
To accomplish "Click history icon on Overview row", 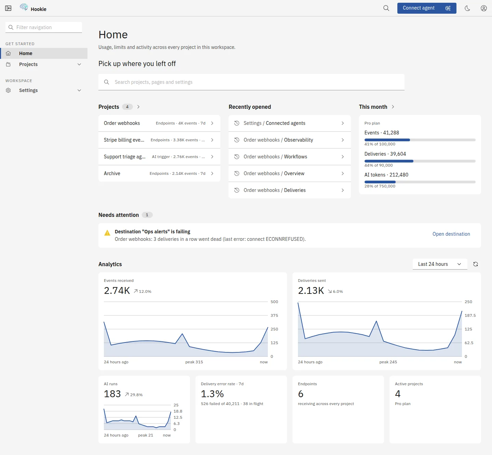I will point(237,173).
